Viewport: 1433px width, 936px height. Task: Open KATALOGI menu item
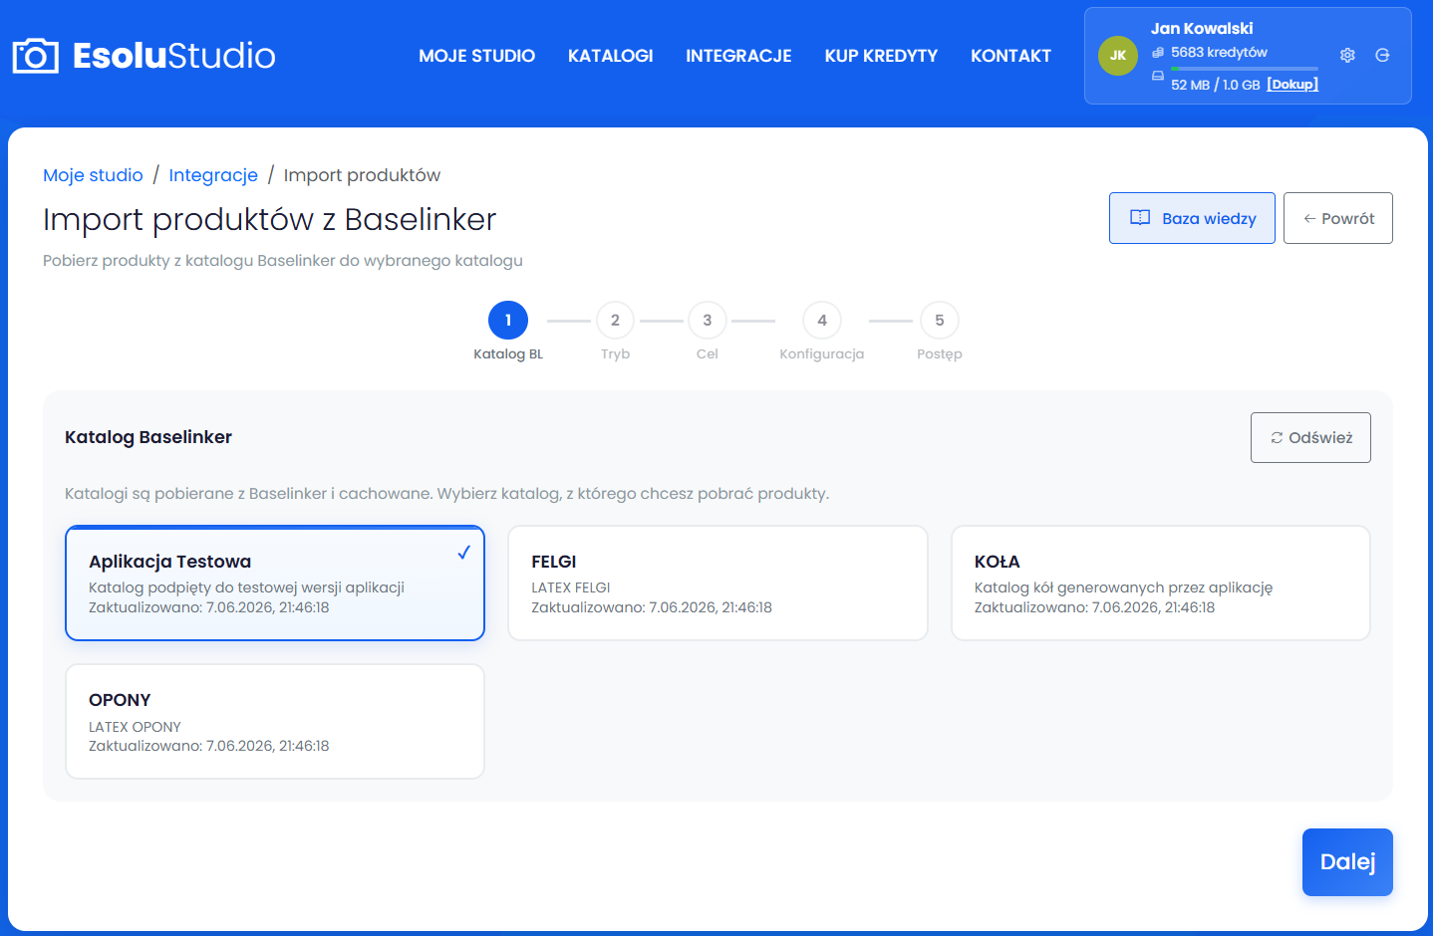[610, 56]
